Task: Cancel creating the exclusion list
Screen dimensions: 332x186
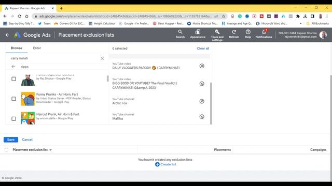Action: tap(27, 139)
